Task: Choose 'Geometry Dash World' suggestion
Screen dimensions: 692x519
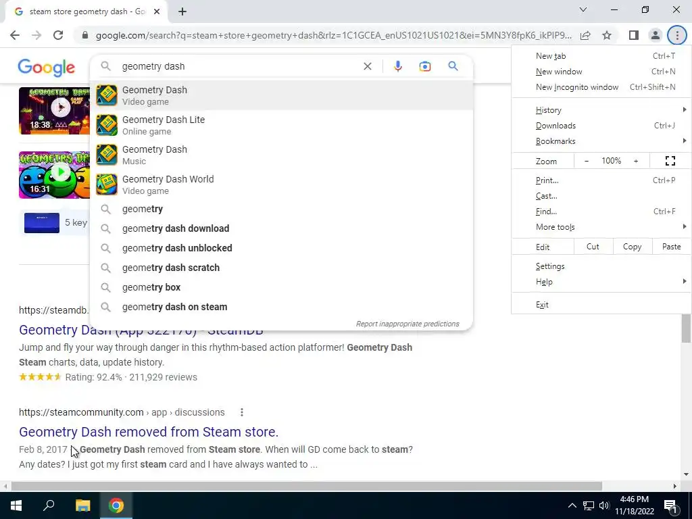Action: [281, 185]
